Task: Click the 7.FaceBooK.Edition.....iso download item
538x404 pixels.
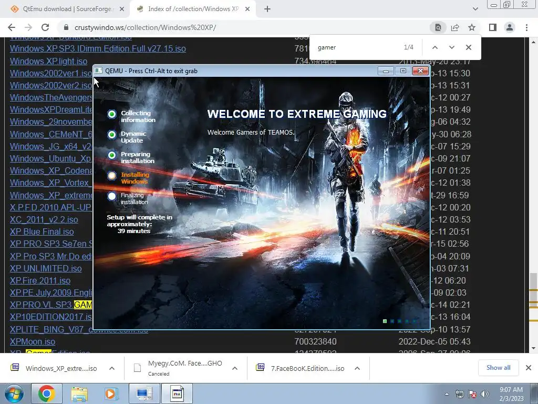Action: [x=301, y=368]
